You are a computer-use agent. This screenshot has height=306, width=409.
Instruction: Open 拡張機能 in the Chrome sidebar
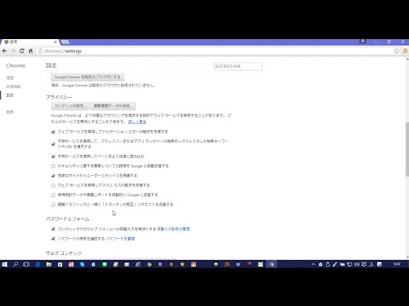point(14,87)
